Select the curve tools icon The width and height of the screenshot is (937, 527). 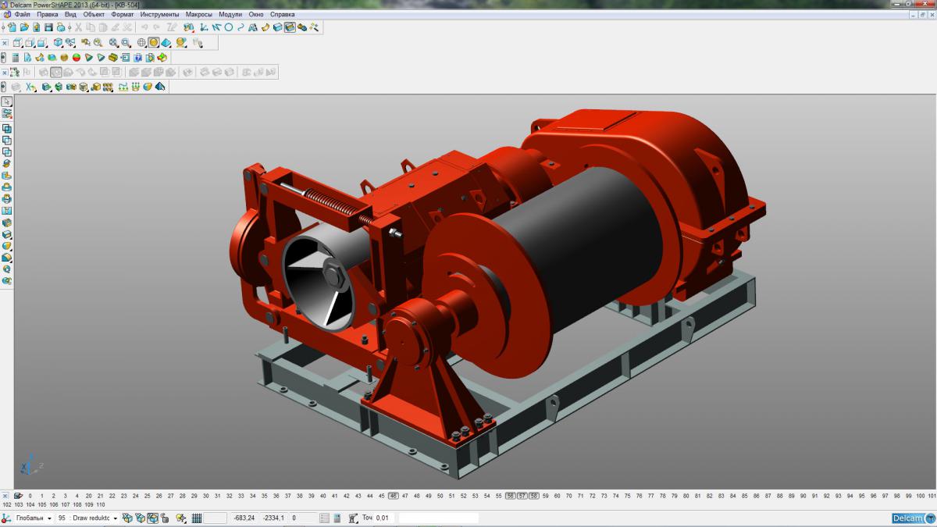pyautogui.click(x=240, y=27)
